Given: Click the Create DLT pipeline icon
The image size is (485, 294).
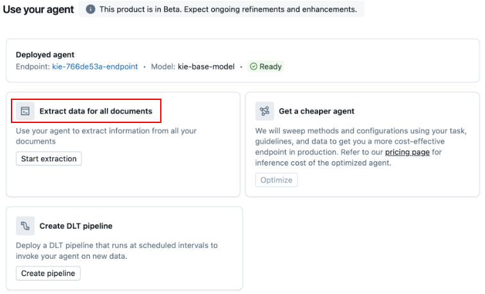Looking at the screenshot, I should 25,226.
